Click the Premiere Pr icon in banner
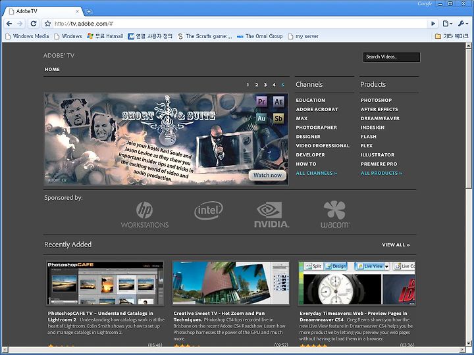 [261, 101]
